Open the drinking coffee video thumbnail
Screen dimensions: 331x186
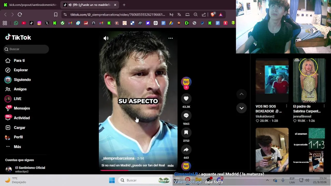pos(272,150)
